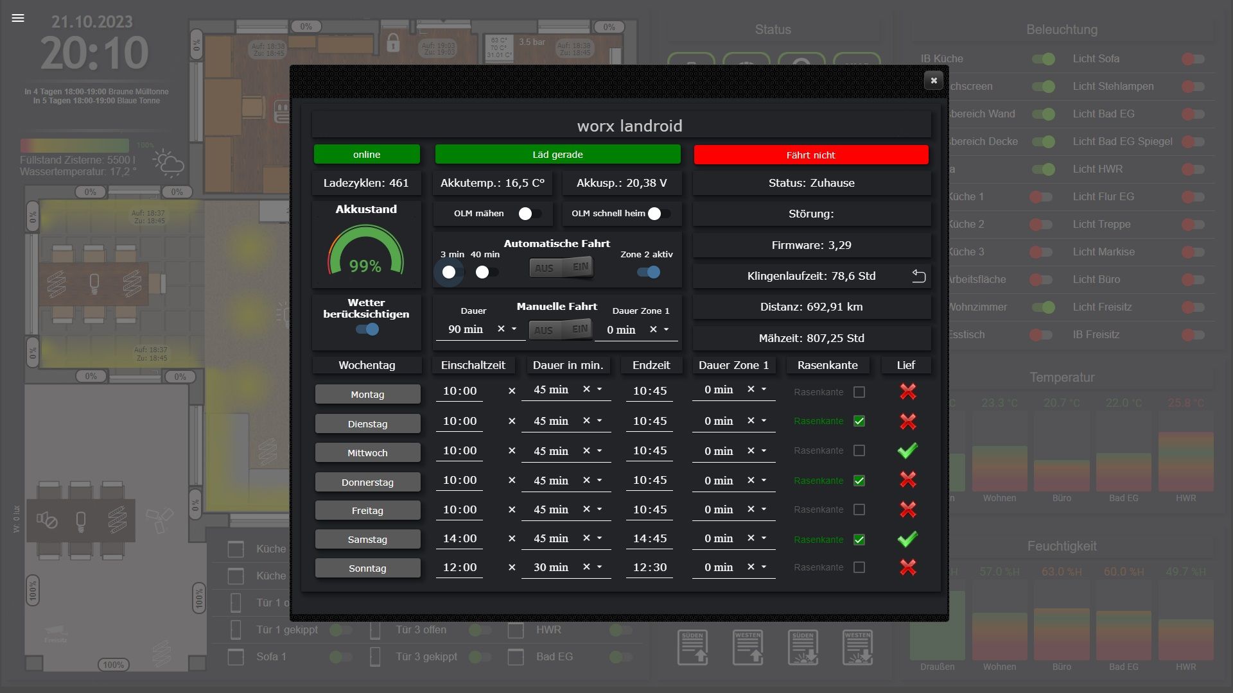
Task: Click the Akkustand 99% gauge
Action: pyautogui.click(x=365, y=250)
